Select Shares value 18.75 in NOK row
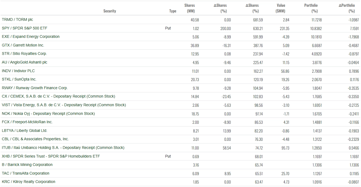The width and height of the screenshot is (361, 187). click(195, 114)
